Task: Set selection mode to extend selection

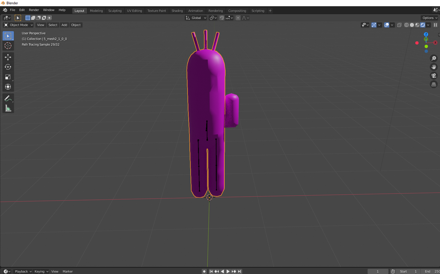Action: click(33, 18)
